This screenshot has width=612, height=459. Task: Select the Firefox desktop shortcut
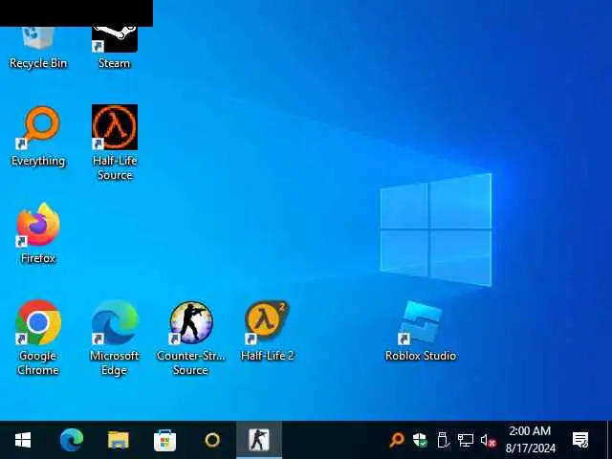click(38, 233)
